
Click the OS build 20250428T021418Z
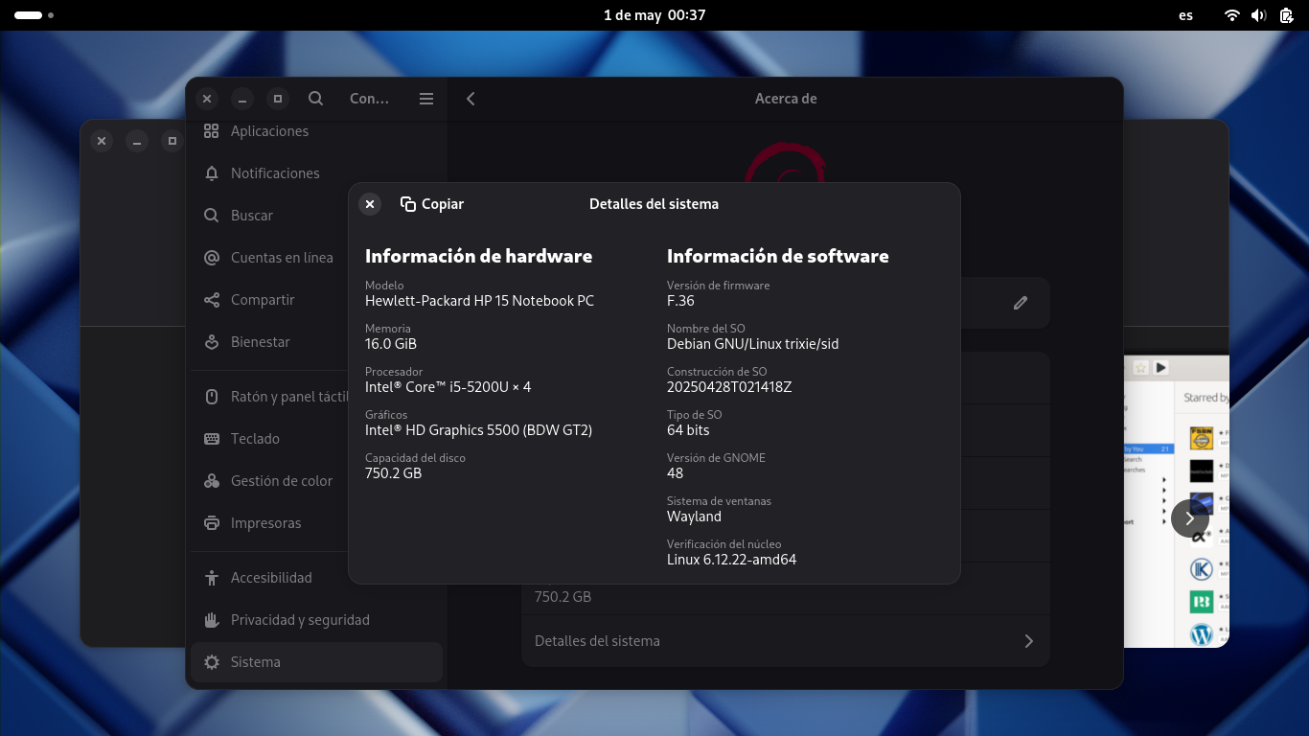point(729,387)
